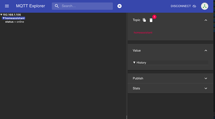
Task: Click the MQTT Explorer title
Action: [31, 6]
